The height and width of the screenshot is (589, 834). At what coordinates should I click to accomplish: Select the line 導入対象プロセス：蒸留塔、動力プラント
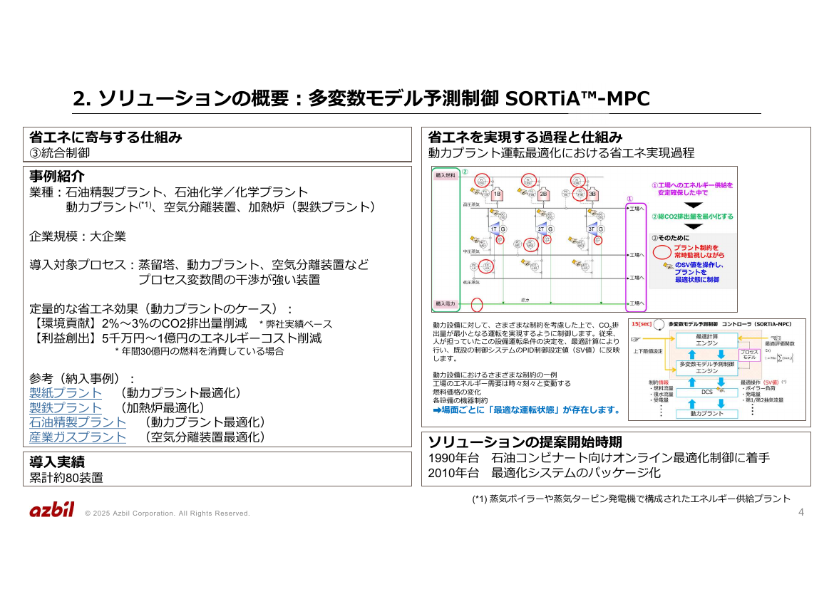click(x=199, y=265)
